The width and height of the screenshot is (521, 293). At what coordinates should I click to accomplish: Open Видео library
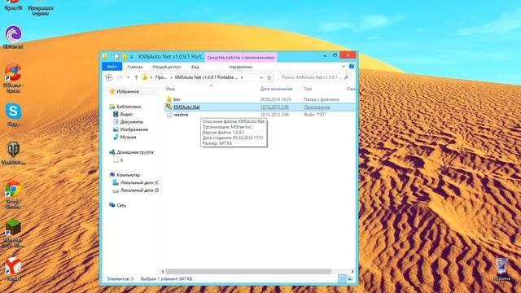(x=126, y=114)
